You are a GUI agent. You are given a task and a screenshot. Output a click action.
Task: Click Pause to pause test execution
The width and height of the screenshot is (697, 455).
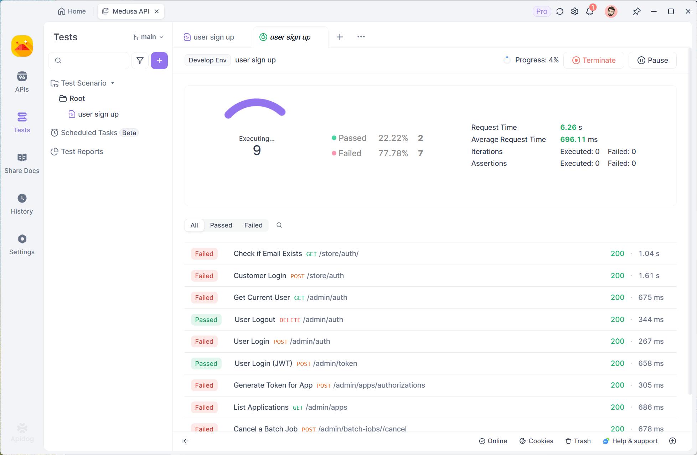[x=653, y=60]
